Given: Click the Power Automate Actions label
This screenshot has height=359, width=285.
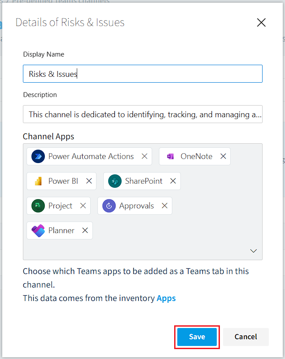Looking at the screenshot, I should click(x=91, y=156).
